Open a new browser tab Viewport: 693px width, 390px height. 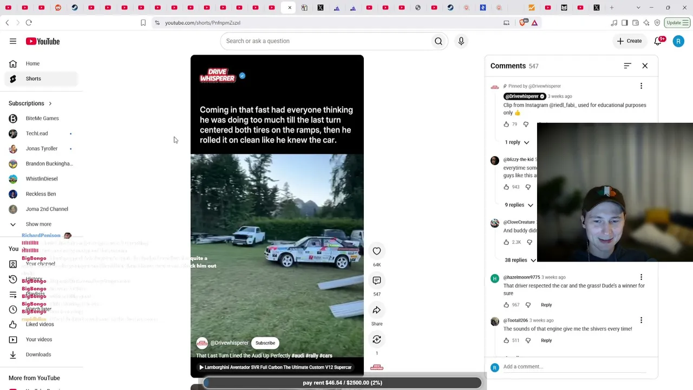612,8
